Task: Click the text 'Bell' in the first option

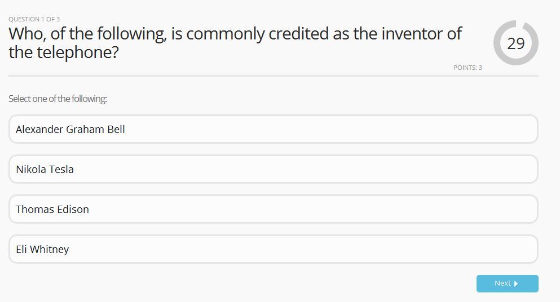Action: [116, 129]
